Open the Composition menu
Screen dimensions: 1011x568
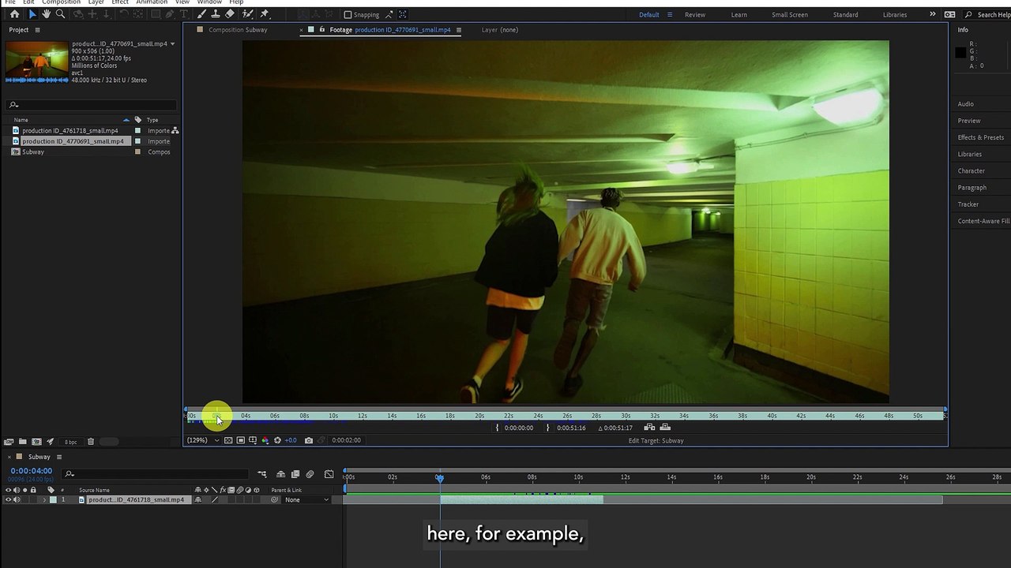[61, 2]
